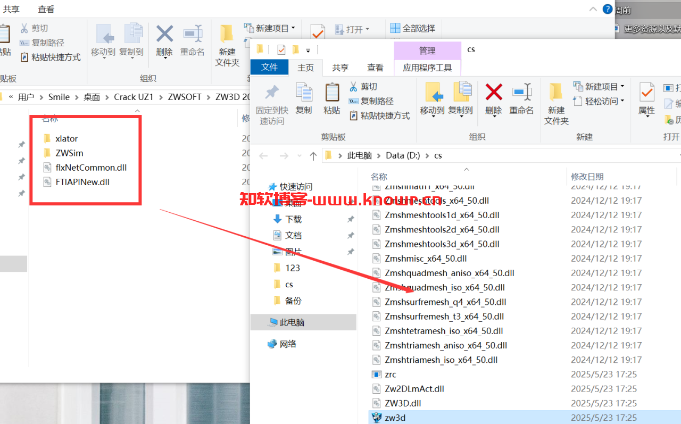Click New folder icon in cs window
The width and height of the screenshot is (681, 424).
point(556,93)
